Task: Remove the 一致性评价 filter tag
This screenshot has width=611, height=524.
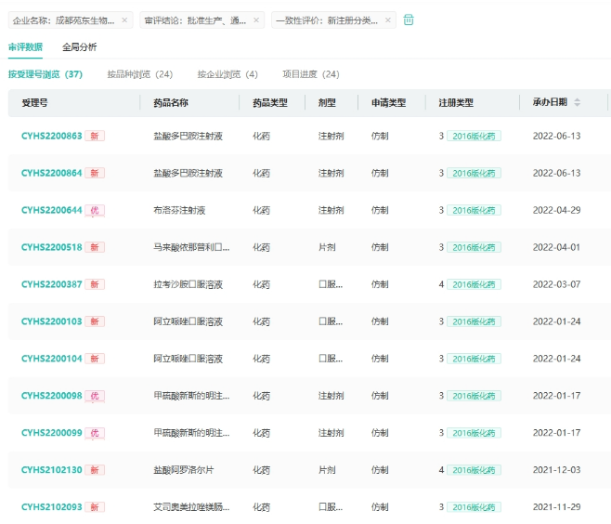Action: point(388,20)
